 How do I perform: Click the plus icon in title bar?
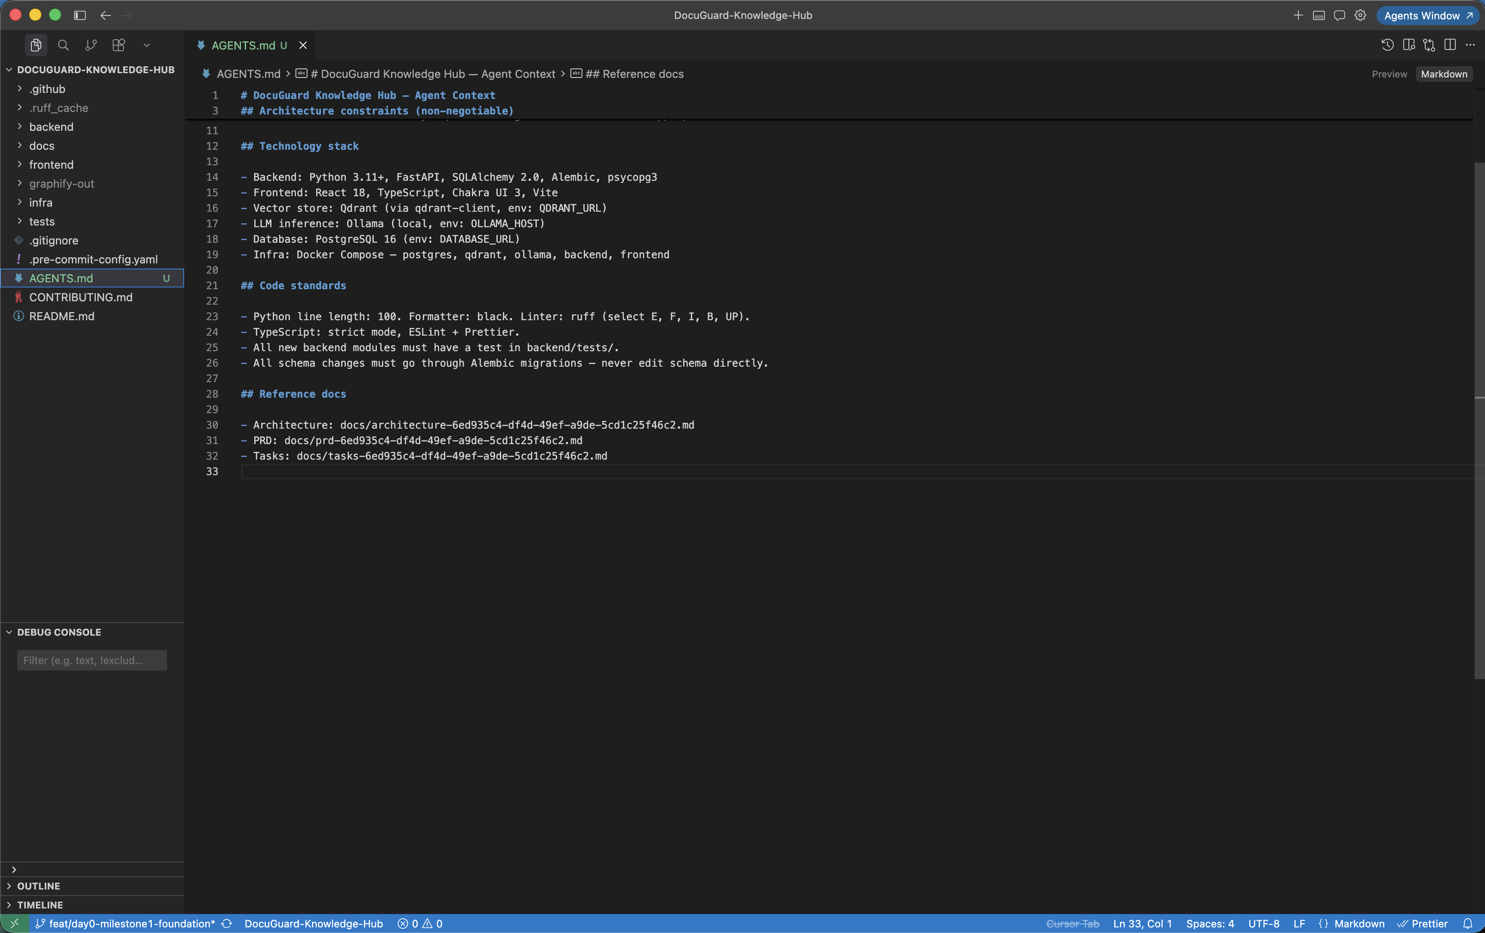tap(1298, 15)
